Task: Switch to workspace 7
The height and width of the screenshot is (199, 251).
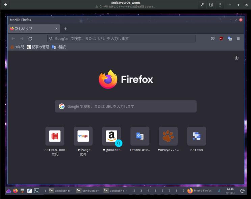Action: [x=169, y=191]
